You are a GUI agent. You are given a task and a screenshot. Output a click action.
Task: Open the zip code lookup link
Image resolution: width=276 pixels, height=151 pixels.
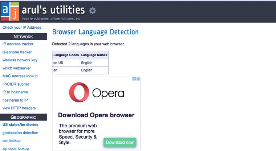click(x=16, y=148)
